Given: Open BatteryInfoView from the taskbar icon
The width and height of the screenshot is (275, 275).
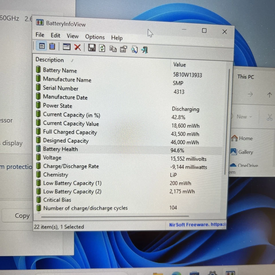Looking at the screenshot, I should (x=230, y=273).
